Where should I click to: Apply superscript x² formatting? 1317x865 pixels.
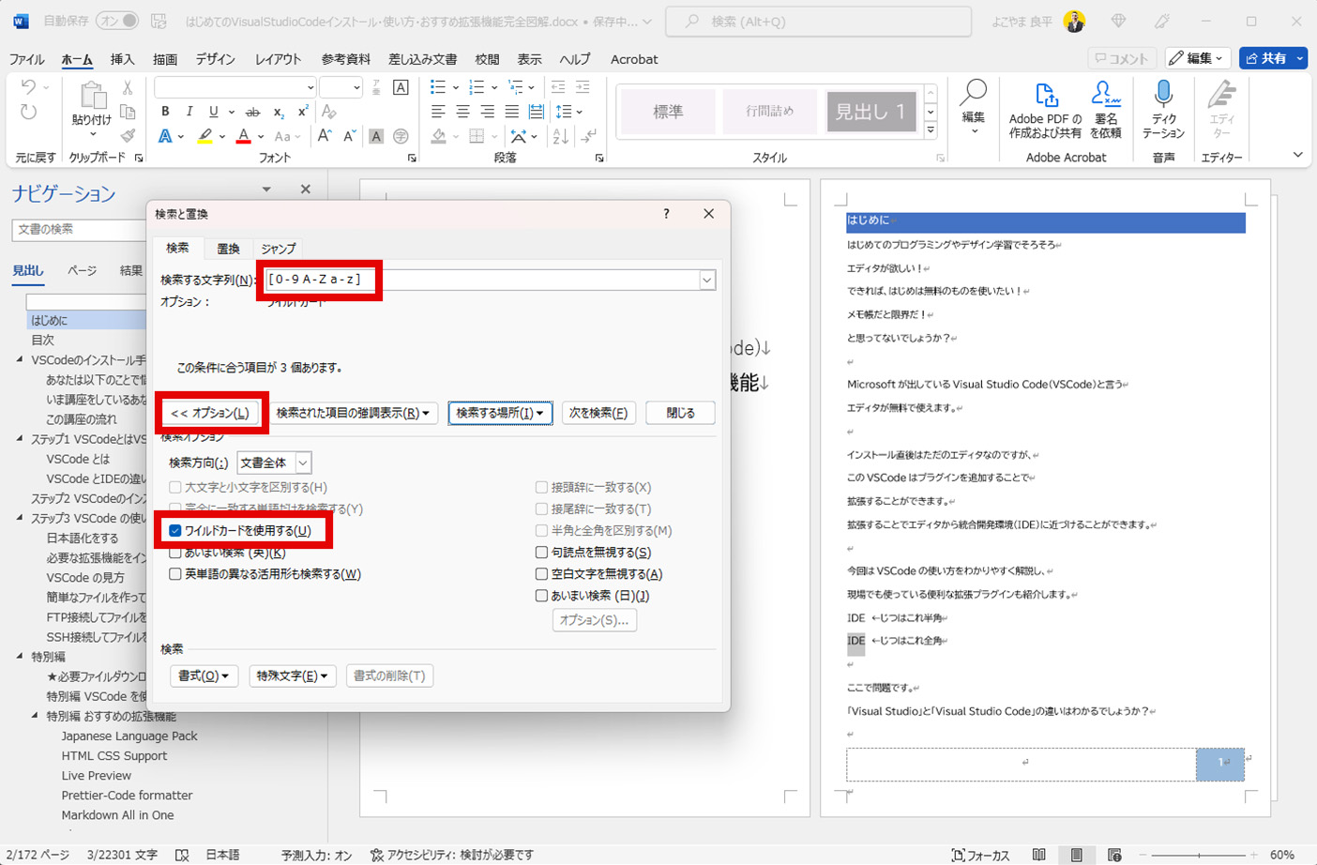point(303,112)
